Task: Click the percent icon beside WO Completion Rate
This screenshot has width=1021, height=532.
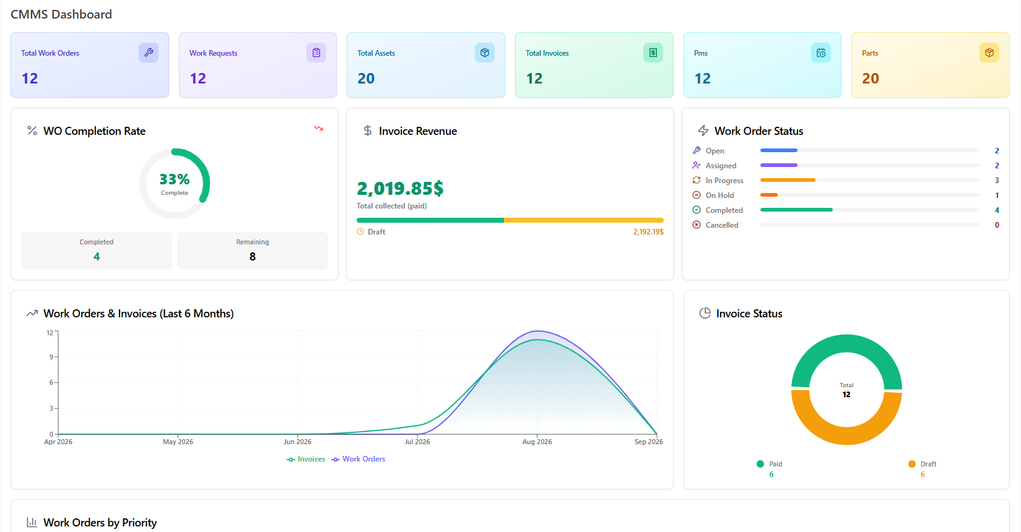Action: (32, 131)
